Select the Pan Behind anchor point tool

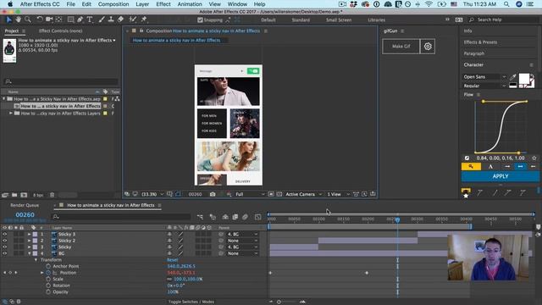coord(58,19)
